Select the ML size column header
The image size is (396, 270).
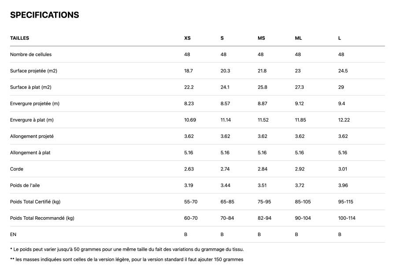[298, 38]
